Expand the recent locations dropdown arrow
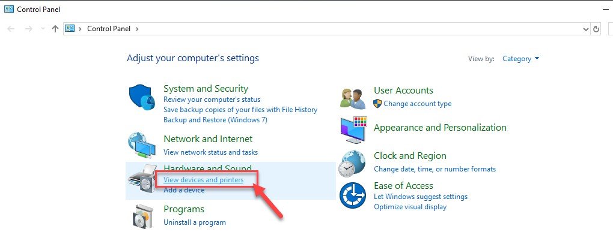The width and height of the screenshot is (613, 244). point(43,29)
